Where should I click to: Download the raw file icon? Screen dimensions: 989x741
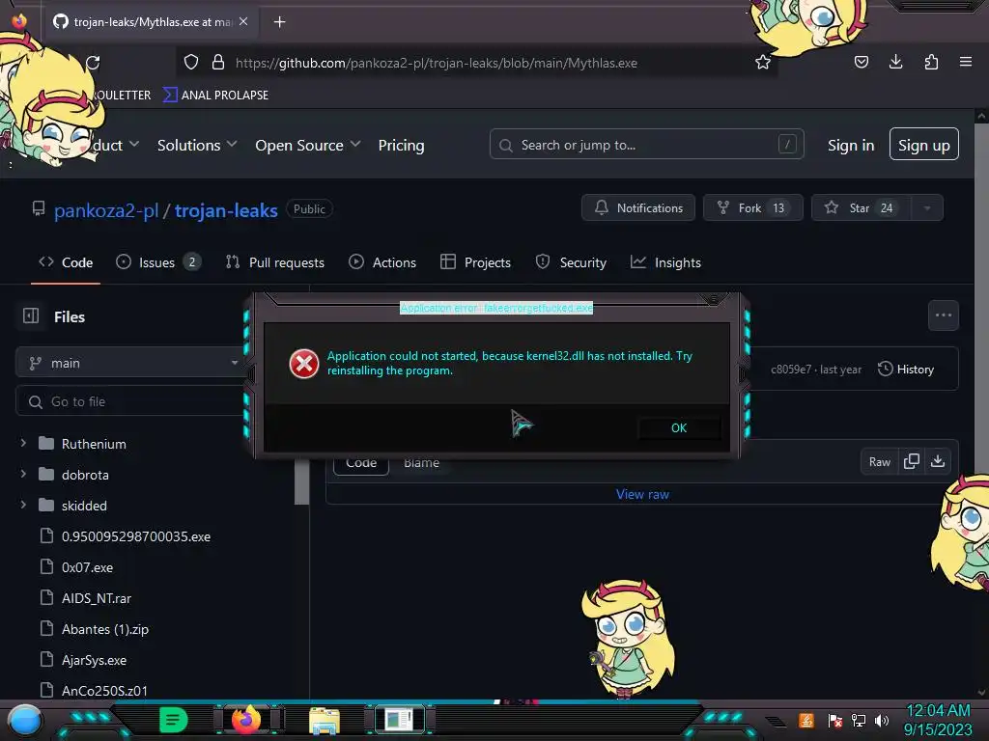click(x=938, y=461)
